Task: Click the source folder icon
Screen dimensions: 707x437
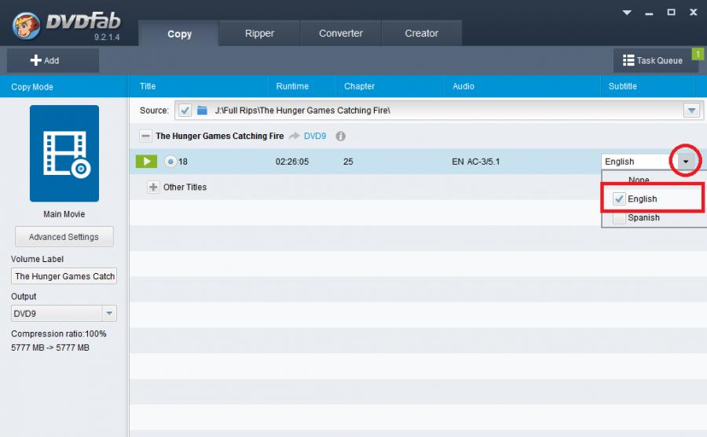Action: pos(202,111)
